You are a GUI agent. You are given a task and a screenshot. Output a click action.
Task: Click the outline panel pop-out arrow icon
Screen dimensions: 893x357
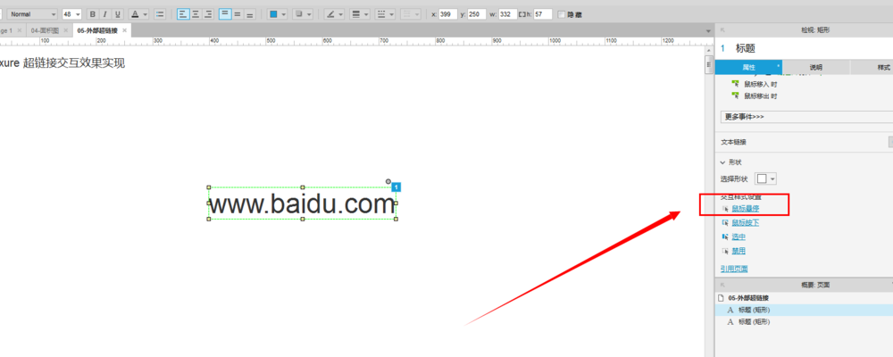pos(722,284)
